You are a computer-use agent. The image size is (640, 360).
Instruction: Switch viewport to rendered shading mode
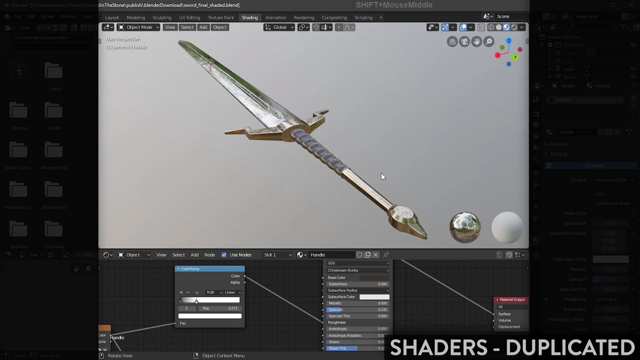click(514, 27)
